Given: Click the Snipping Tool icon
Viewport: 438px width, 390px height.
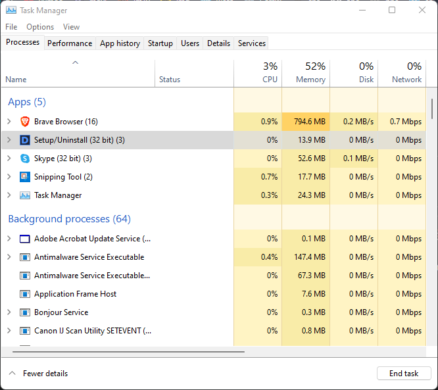Looking at the screenshot, I should [x=25, y=177].
